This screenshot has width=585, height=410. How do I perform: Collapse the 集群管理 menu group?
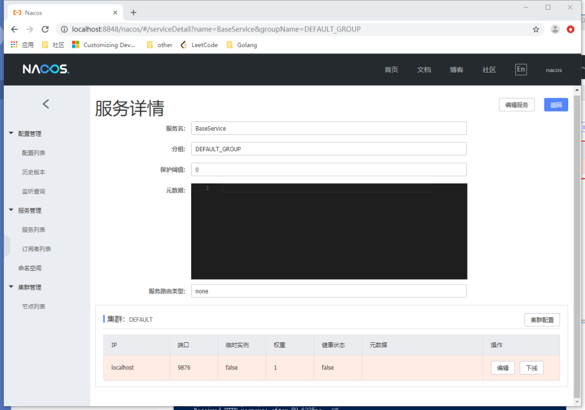coord(25,287)
